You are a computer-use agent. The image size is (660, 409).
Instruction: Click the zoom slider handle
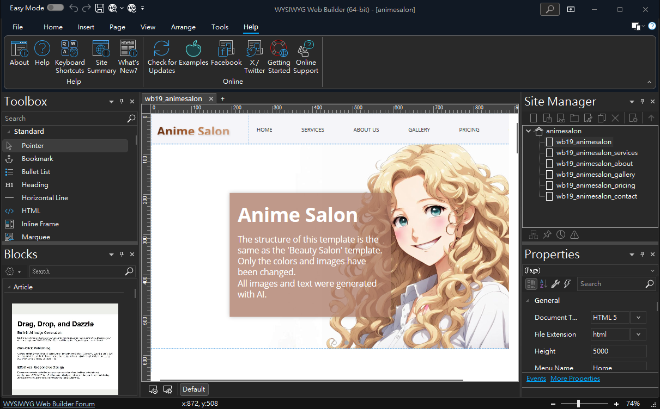(578, 404)
